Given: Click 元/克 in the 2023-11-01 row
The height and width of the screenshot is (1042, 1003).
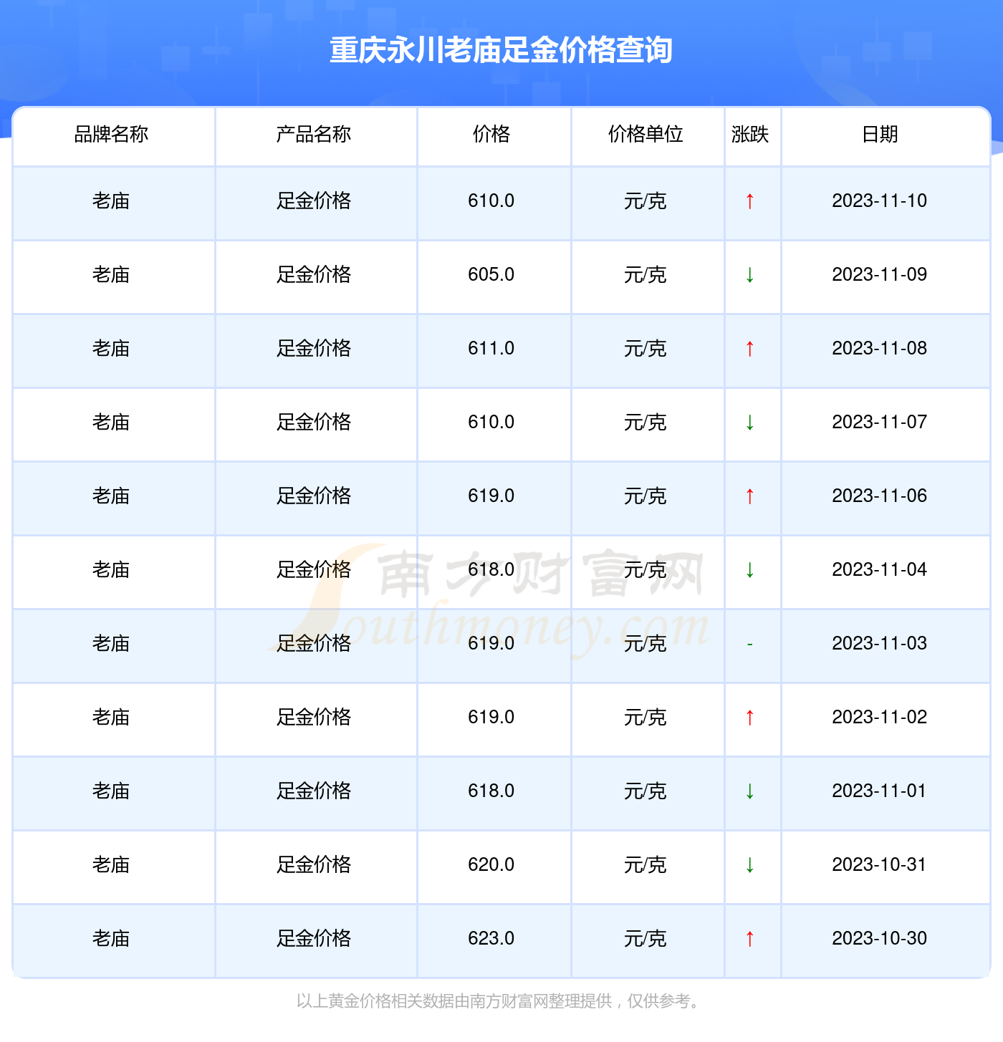Looking at the screenshot, I should (x=646, y=791).
